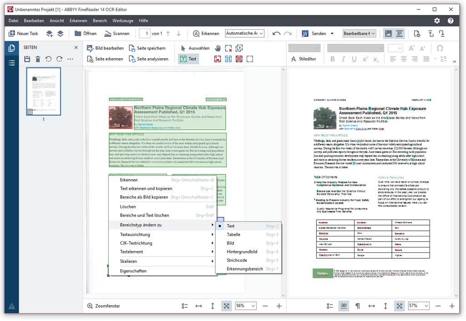This screenshot has height=321, width=466.
Task: Click Seite analysieren icon
Action: 132,59
